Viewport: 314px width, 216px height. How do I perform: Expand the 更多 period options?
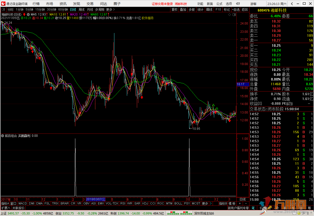[x=110, y=9]
